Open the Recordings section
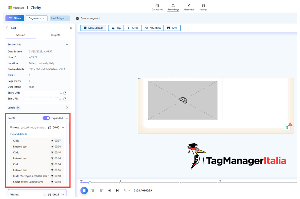The width and height of the screenshot is (300, 199). 173,7
